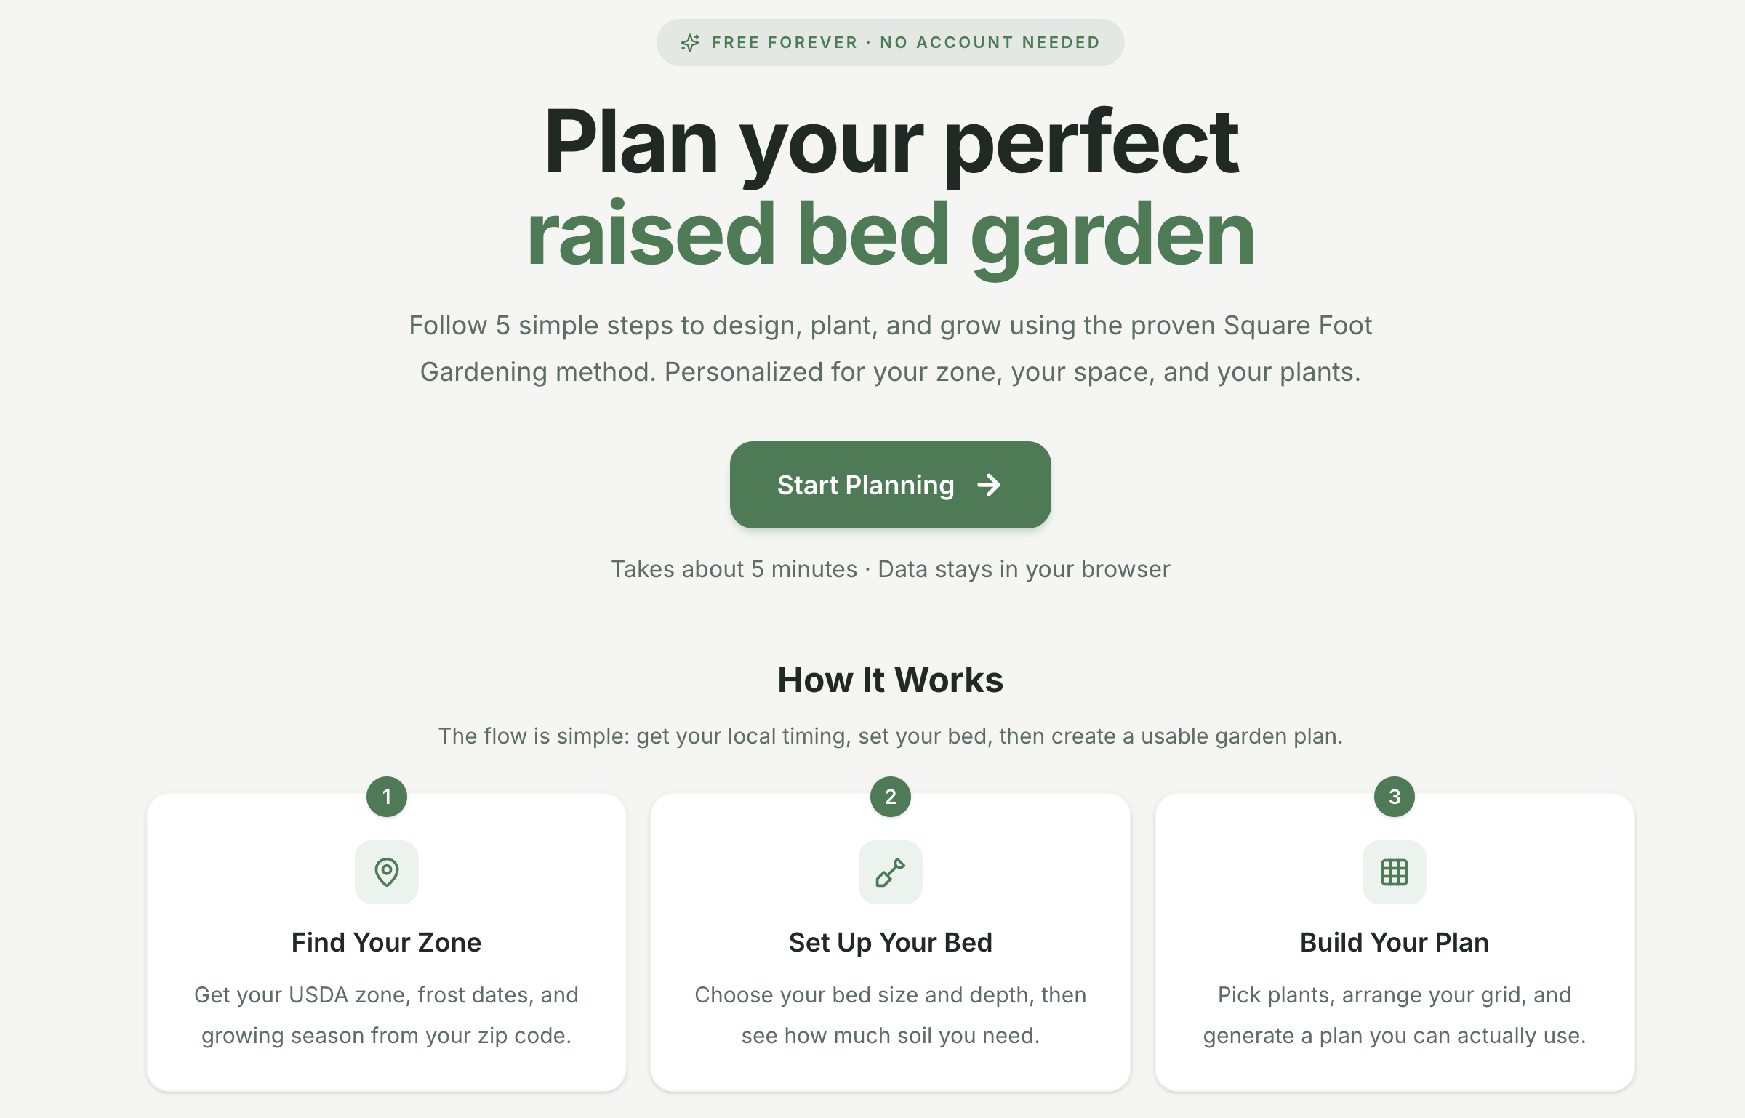Click the map pin zone icon
The image size is (1745, 1118).
(387, 872)
